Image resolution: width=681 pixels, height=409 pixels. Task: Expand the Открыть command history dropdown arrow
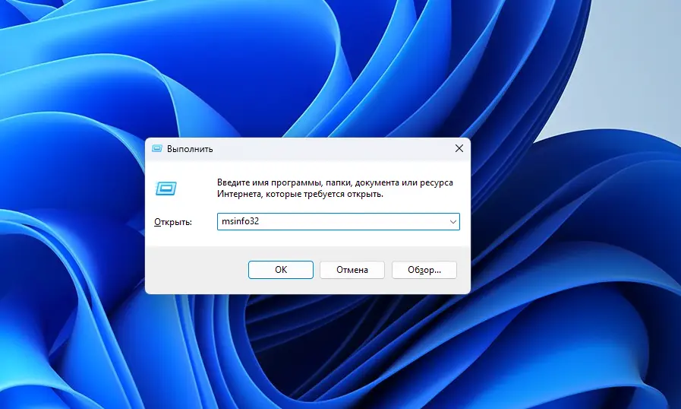click(x=453, y=222)
